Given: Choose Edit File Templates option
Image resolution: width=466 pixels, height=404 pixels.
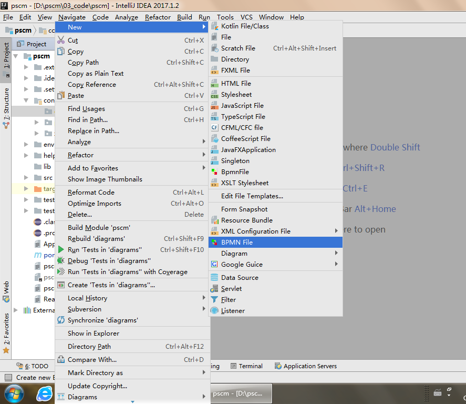Looking at the screenshot, I should click(x=275, y=196).
